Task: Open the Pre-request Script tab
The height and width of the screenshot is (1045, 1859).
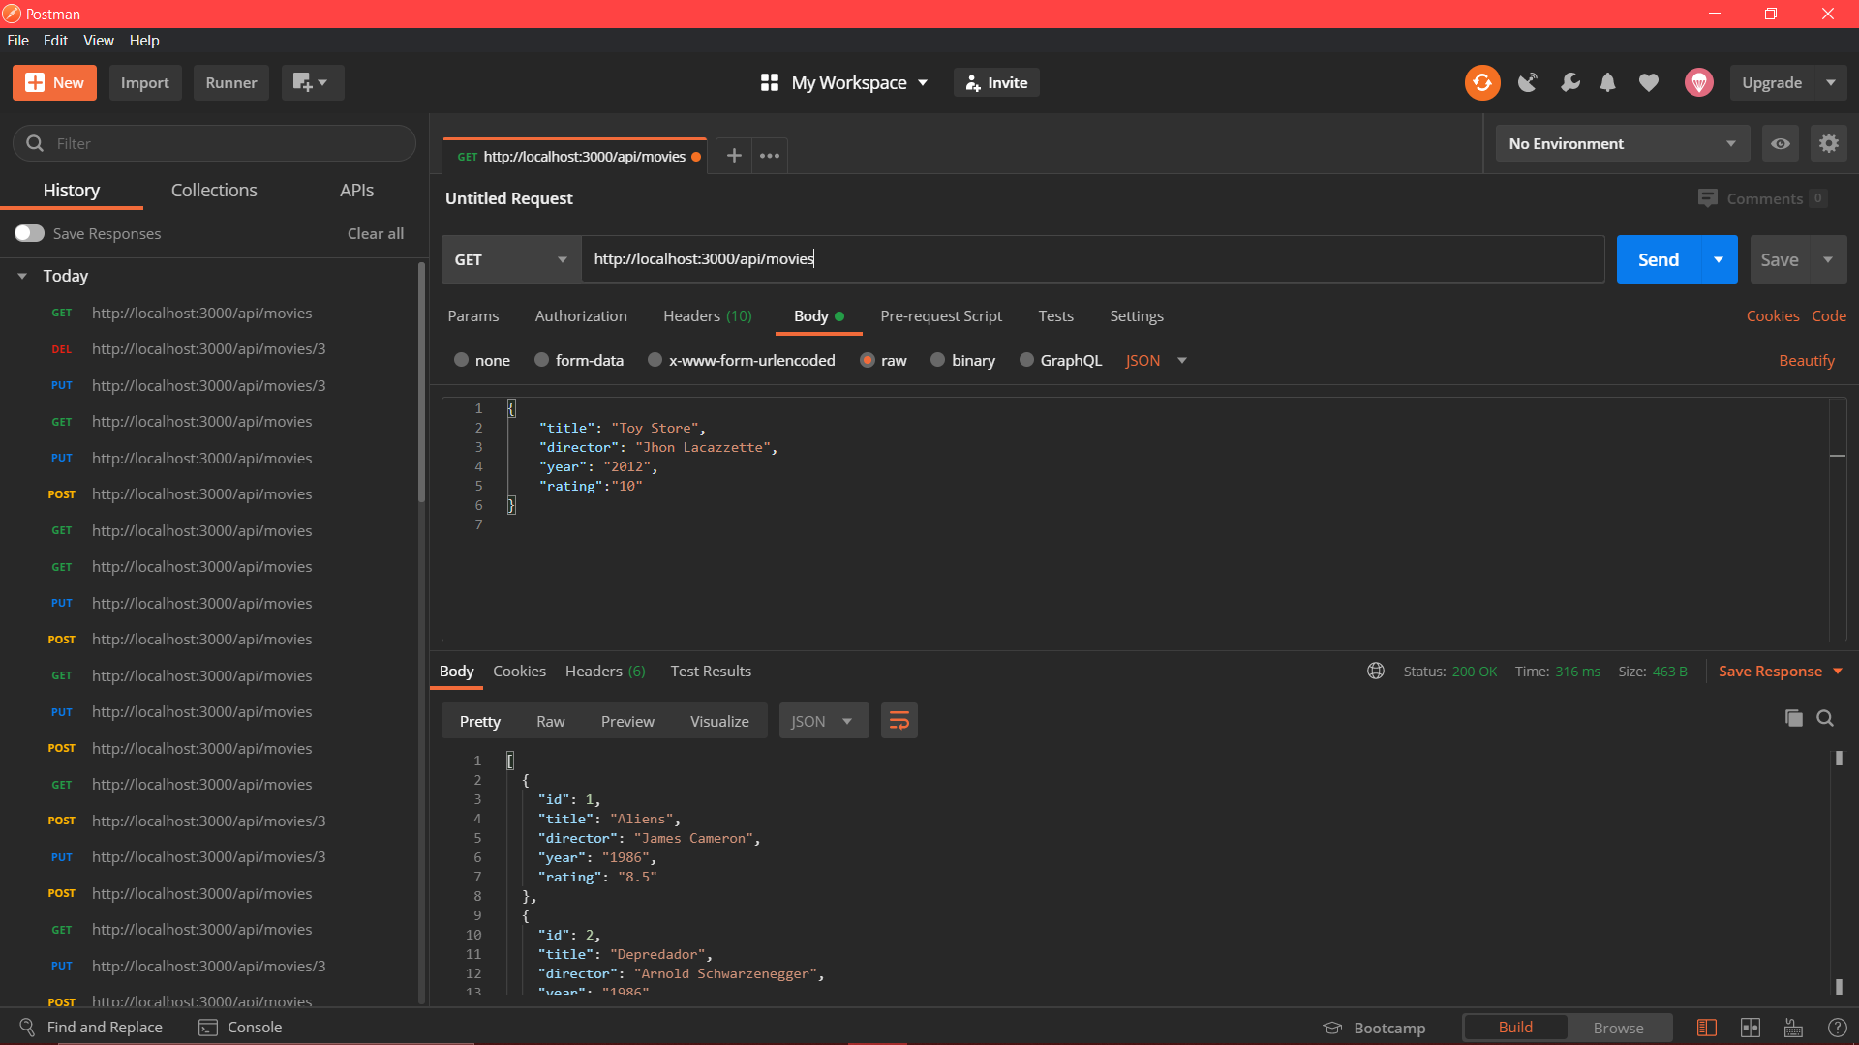Action: (x=940, y=316)
